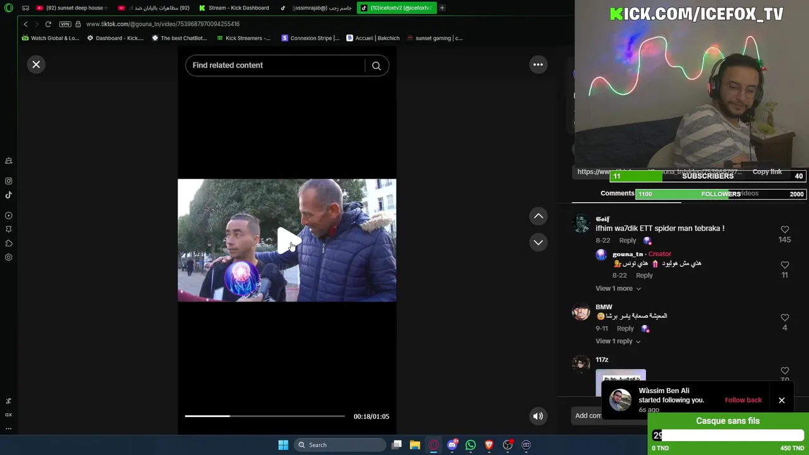This screenshot has width=809, height=455.
Task: Like Seif's comment with the heart
Action: (x=784, y=229)
